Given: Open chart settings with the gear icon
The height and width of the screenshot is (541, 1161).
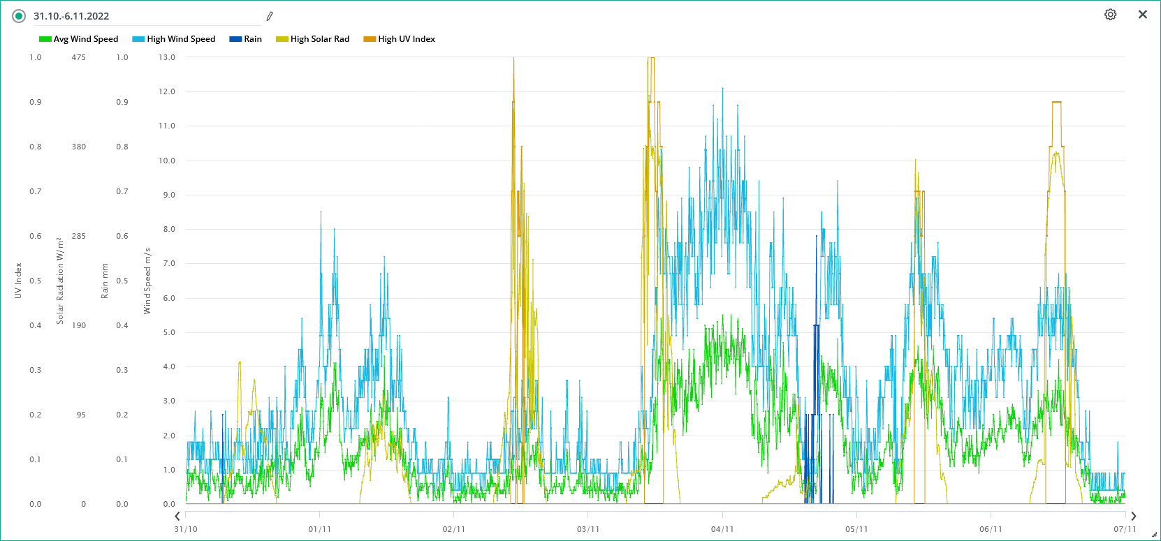Looking at the screenshot, I should tap(1110, 15).
